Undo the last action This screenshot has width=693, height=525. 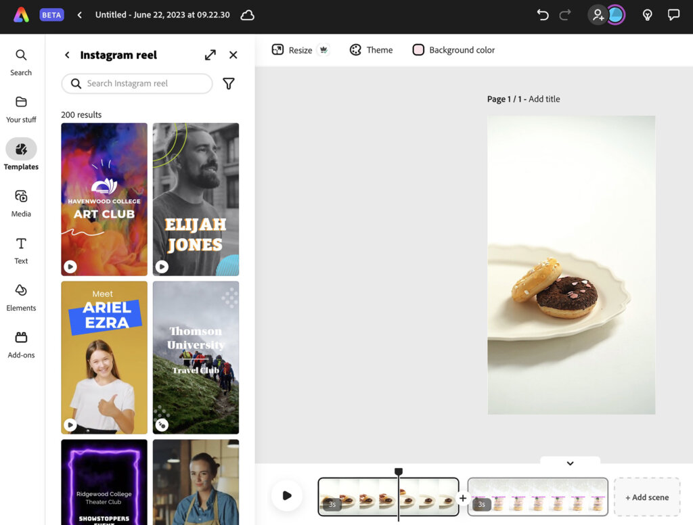click(542, 15)
